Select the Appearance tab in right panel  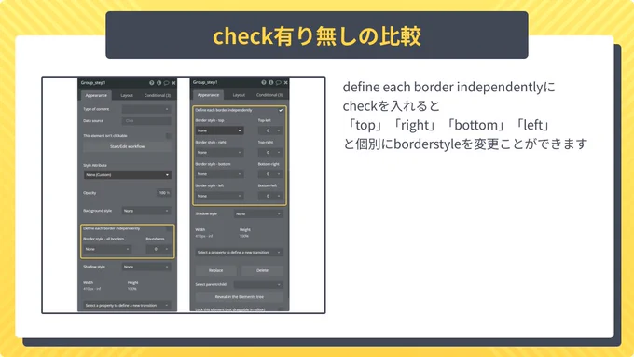pyautogui.click(x=208, y=95)
